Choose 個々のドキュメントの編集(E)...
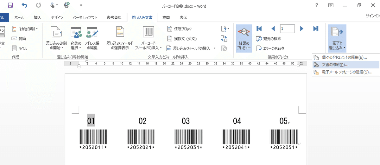Image resolution: width=380 pixels, height=165 pixels. 346,57
